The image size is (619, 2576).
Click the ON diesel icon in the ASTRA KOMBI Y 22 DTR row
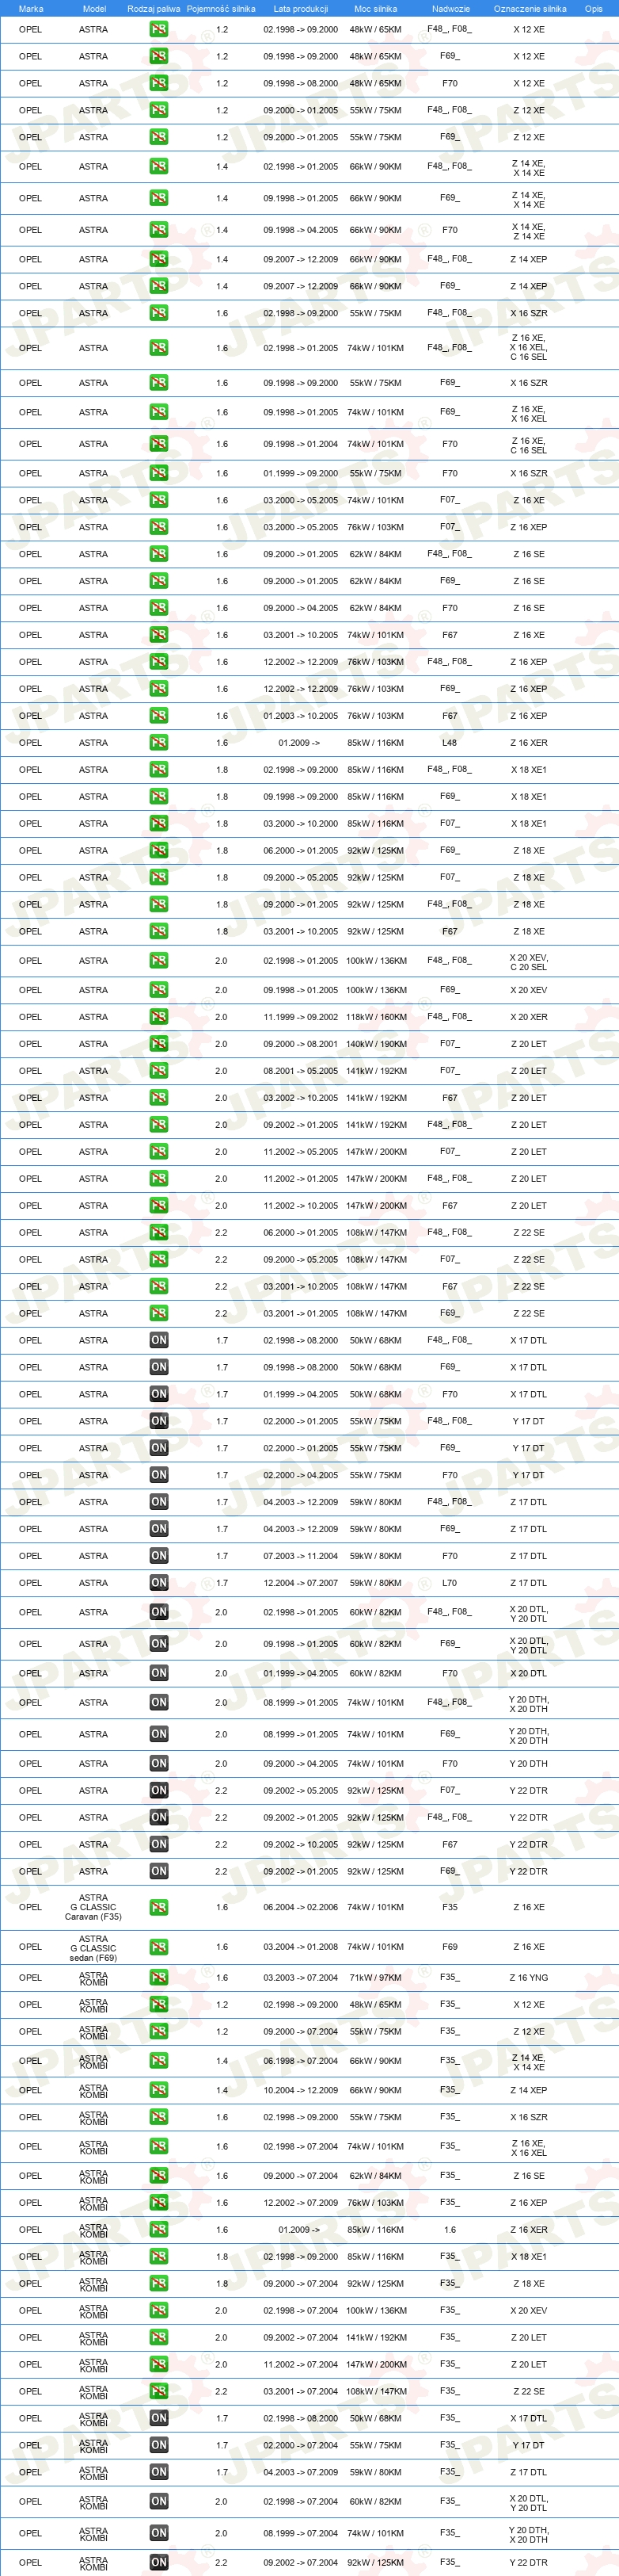click(x=159, y=2562)
